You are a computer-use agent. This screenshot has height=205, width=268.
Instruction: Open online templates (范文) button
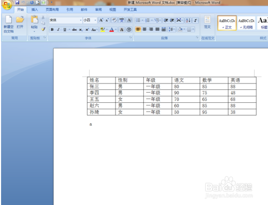point(207,22)
